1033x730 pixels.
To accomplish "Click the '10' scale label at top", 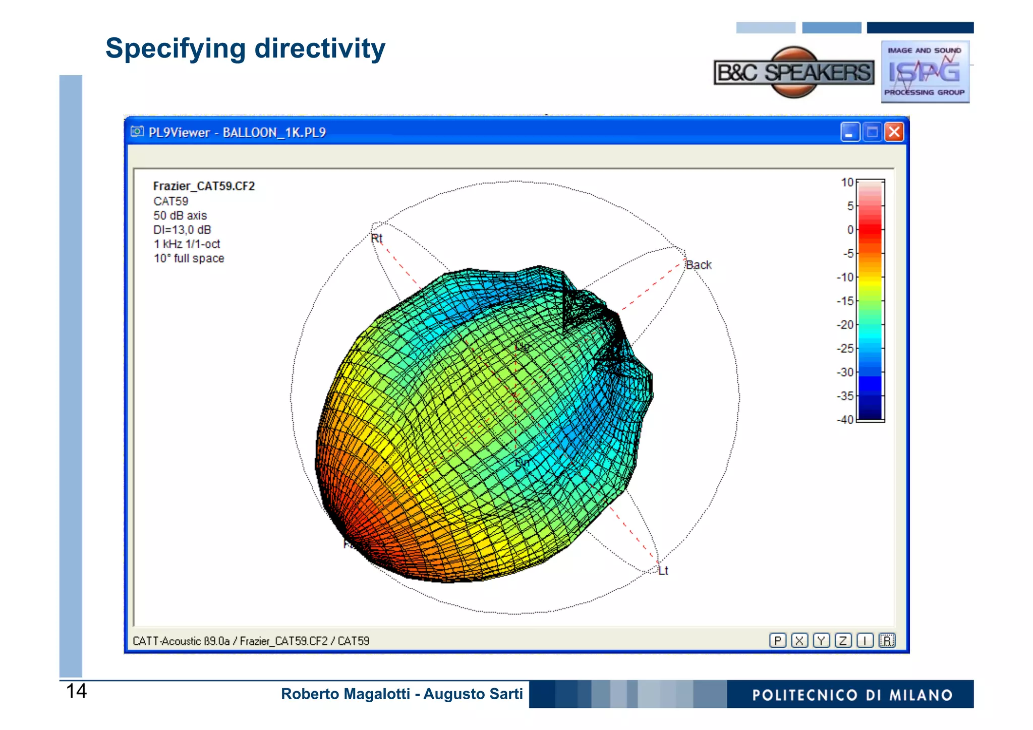I will [x=847, y=182].
